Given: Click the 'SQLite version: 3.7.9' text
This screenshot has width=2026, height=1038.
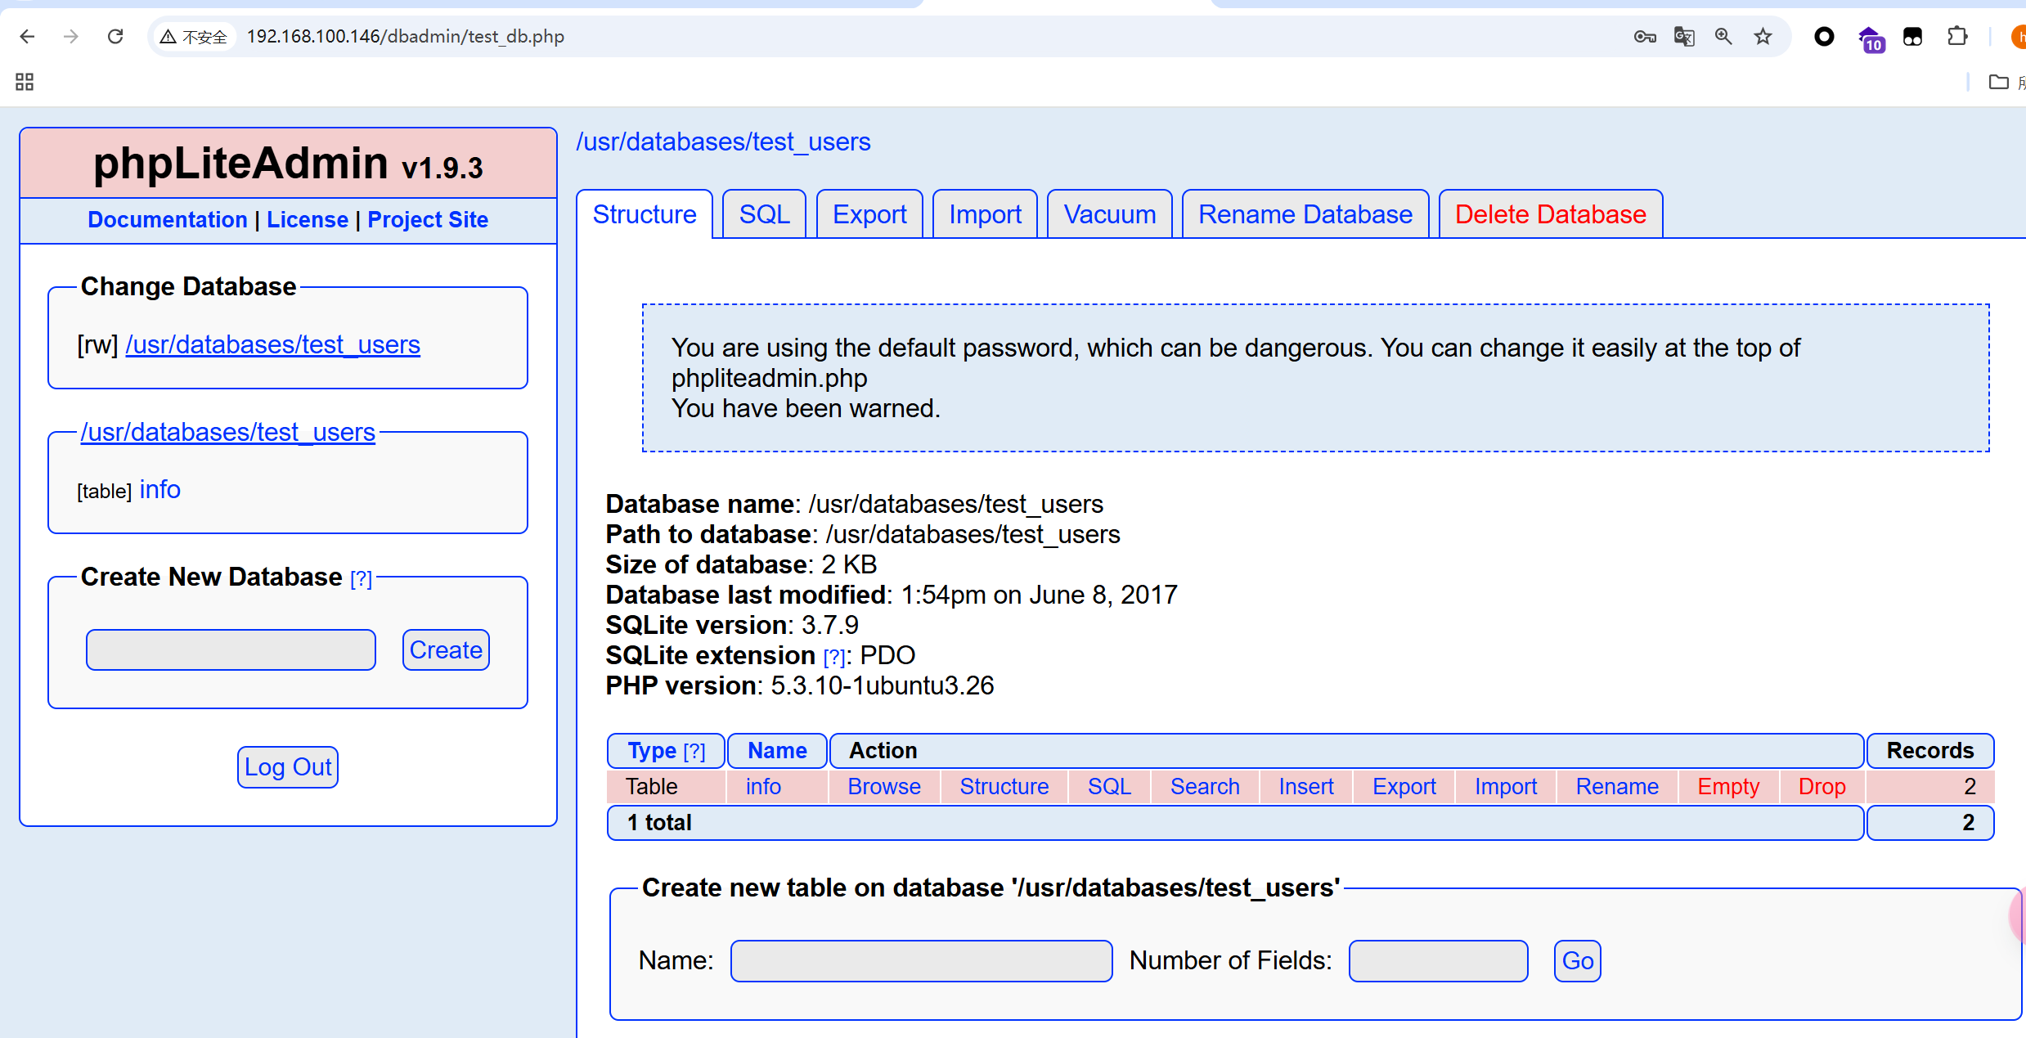Looking at the screenshot, I should click(732, 625).
